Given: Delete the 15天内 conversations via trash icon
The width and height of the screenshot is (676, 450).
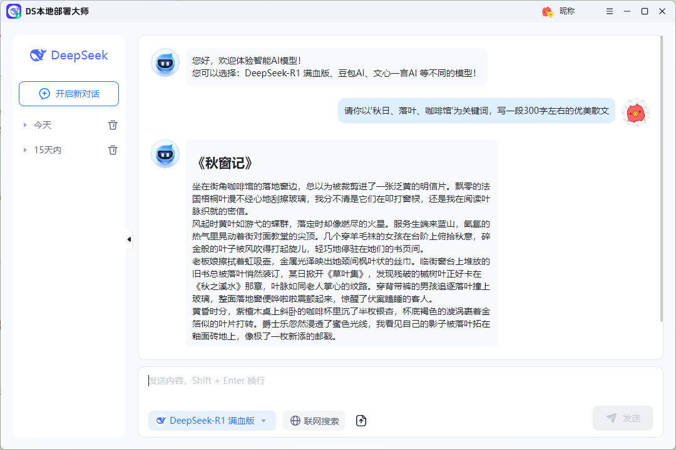Looking at the screenshot, I should 113,150.
